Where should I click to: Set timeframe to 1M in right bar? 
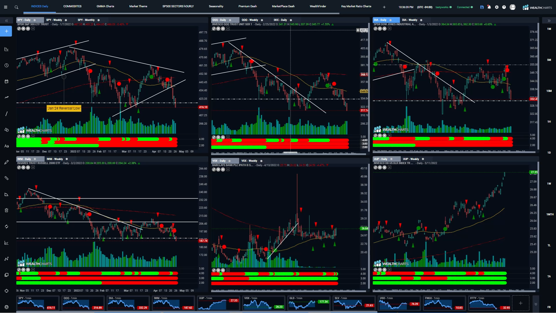point(549,29)
